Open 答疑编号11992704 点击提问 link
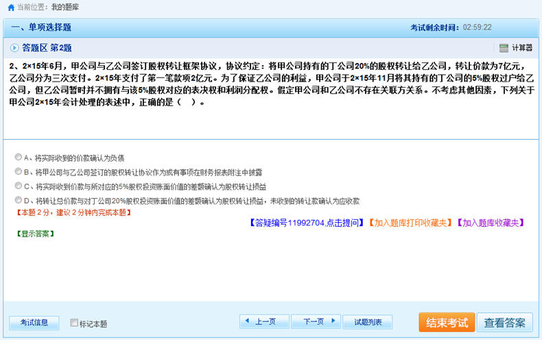The image size is (542, 340). click(307, 223)
